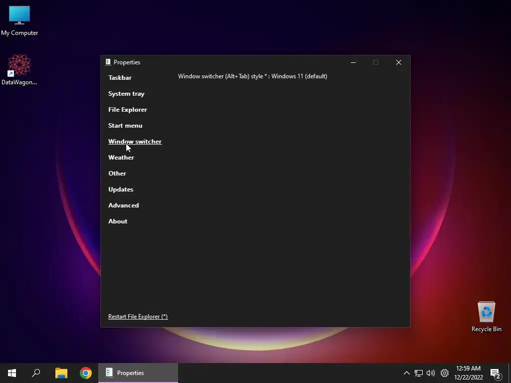Screen dimensions: 511x383
Task: Show hidden tray icons chevron
Action: 406,373
